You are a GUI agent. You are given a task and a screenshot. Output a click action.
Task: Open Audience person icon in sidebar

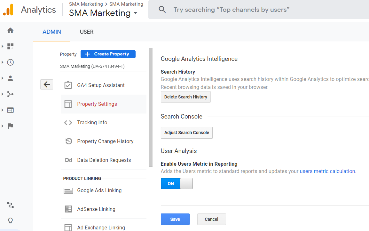point(11,78)
